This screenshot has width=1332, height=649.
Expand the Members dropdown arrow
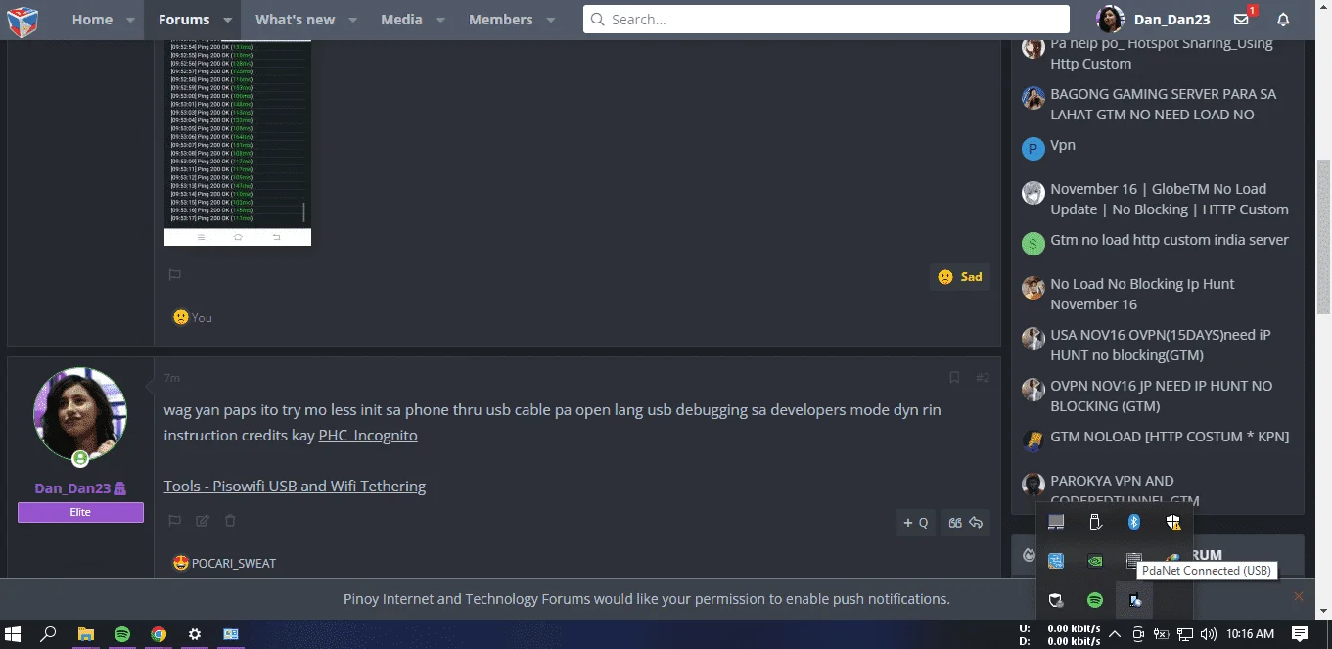551,20
